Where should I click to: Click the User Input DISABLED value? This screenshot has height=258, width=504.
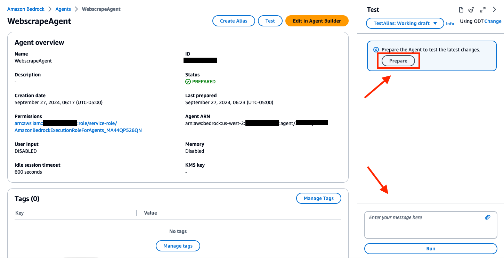(x=25, y=151)
